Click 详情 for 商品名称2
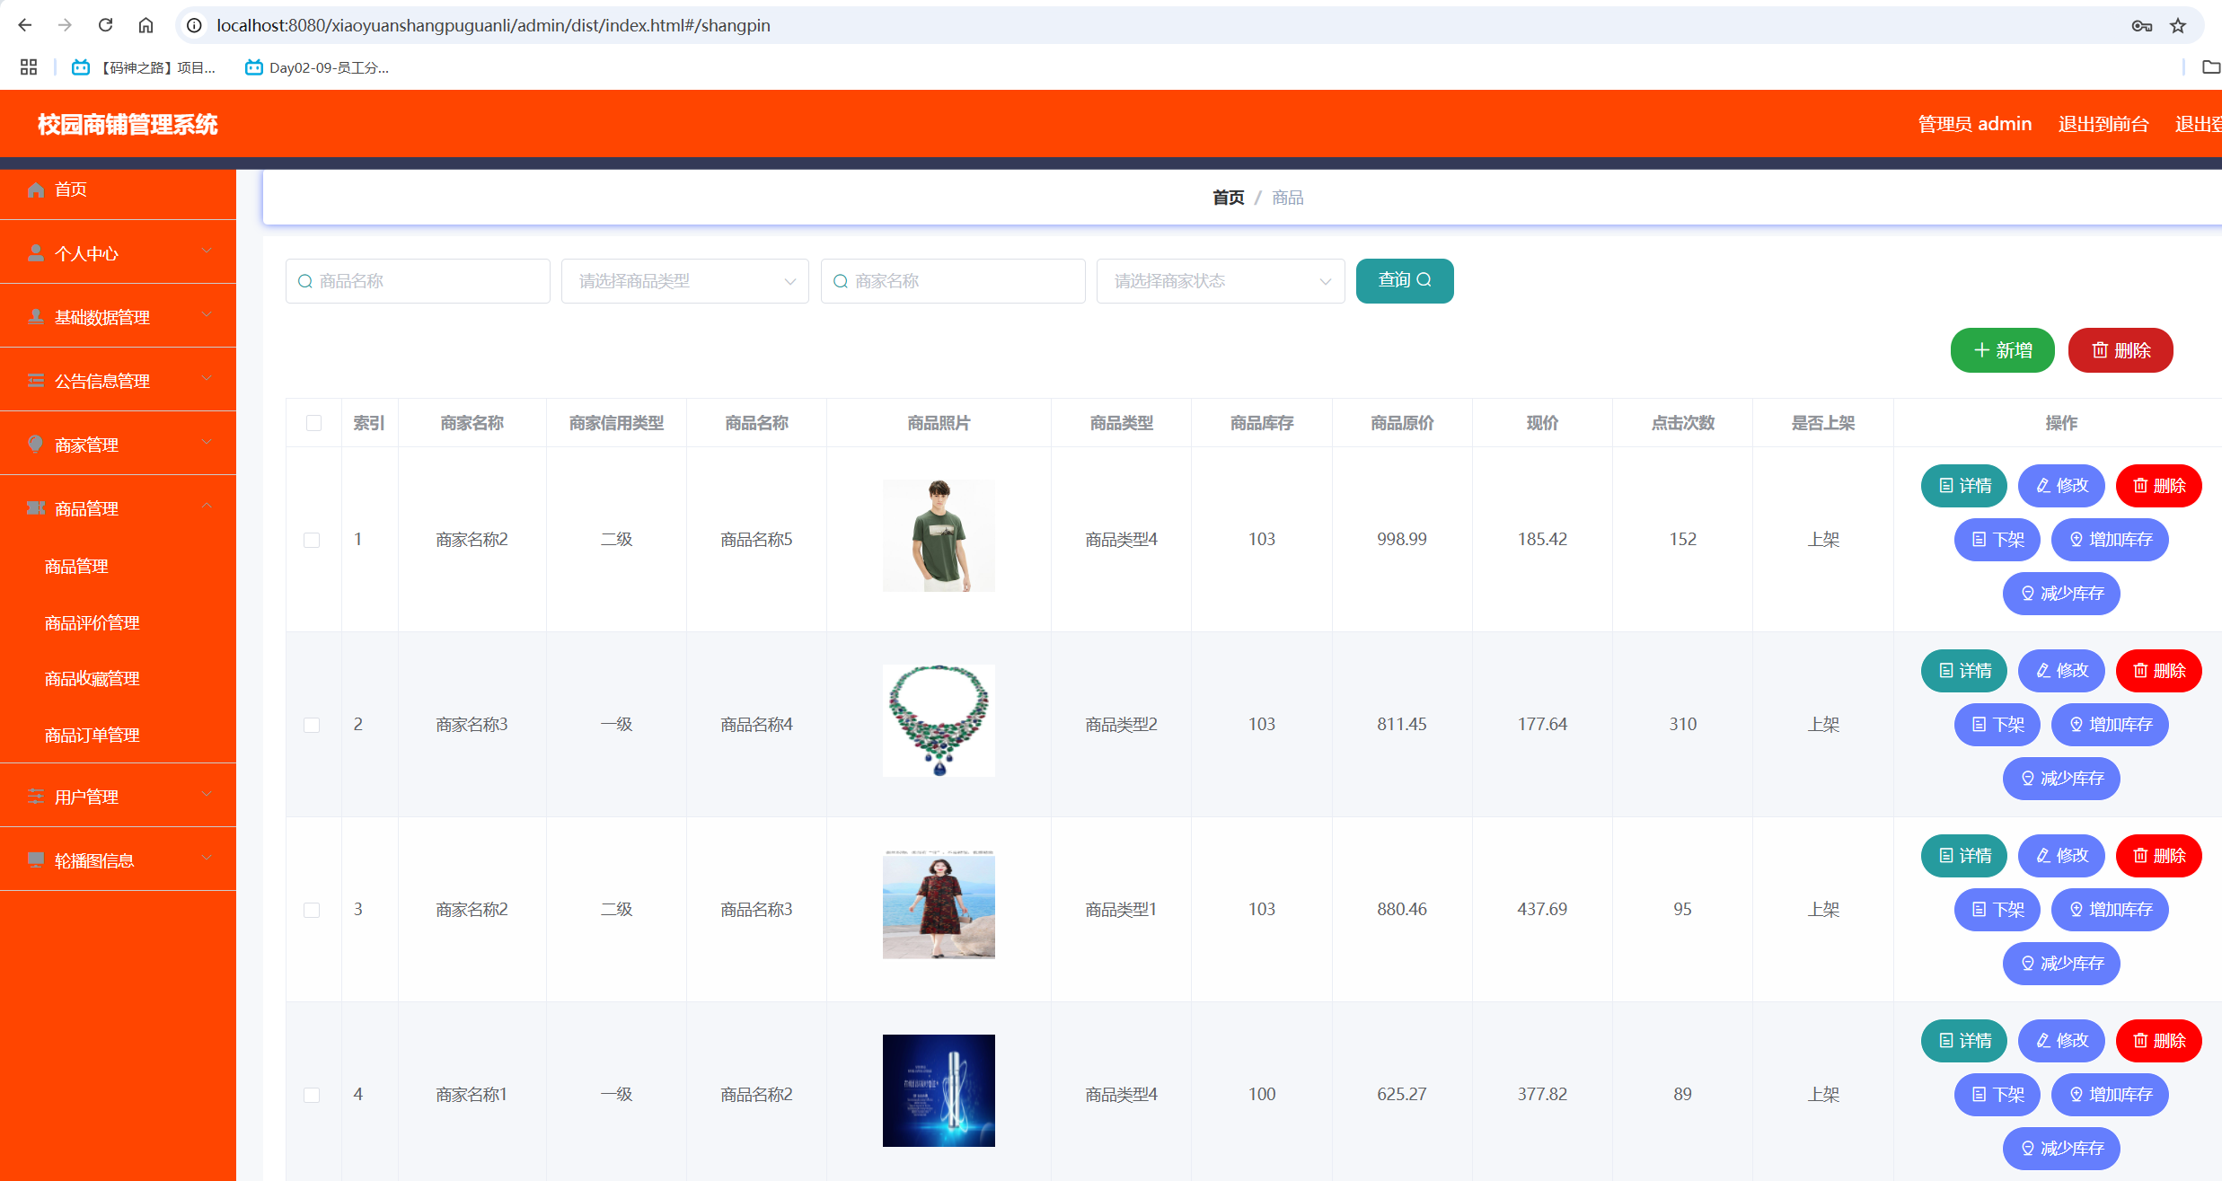2222x1181 pixels. point(1964,1041)
